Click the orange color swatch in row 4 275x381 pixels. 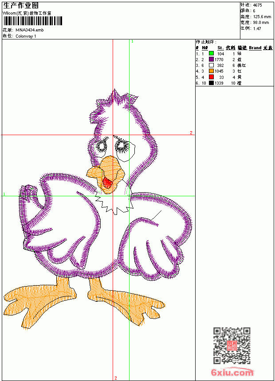point(211,71)
